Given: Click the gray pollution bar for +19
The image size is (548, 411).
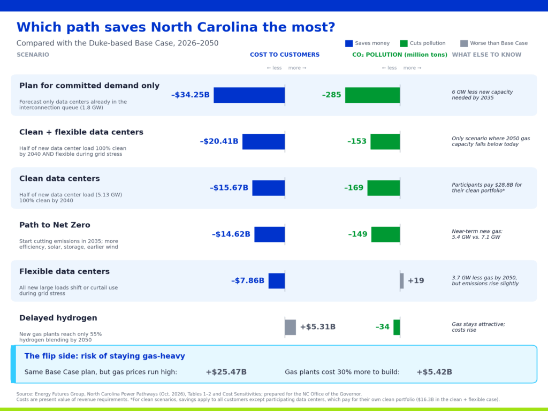Looking at the screenshot, I should [x=402, y=281].
